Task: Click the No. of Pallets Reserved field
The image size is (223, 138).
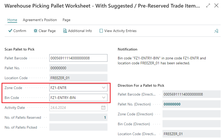Action: point(78,117)
